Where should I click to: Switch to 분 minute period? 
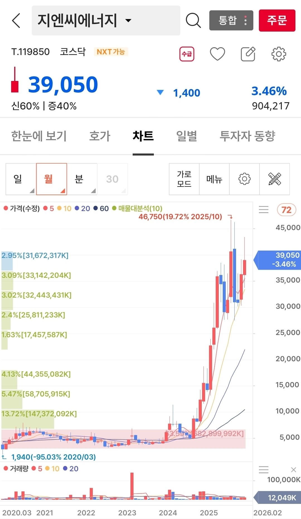click(82, 179)
